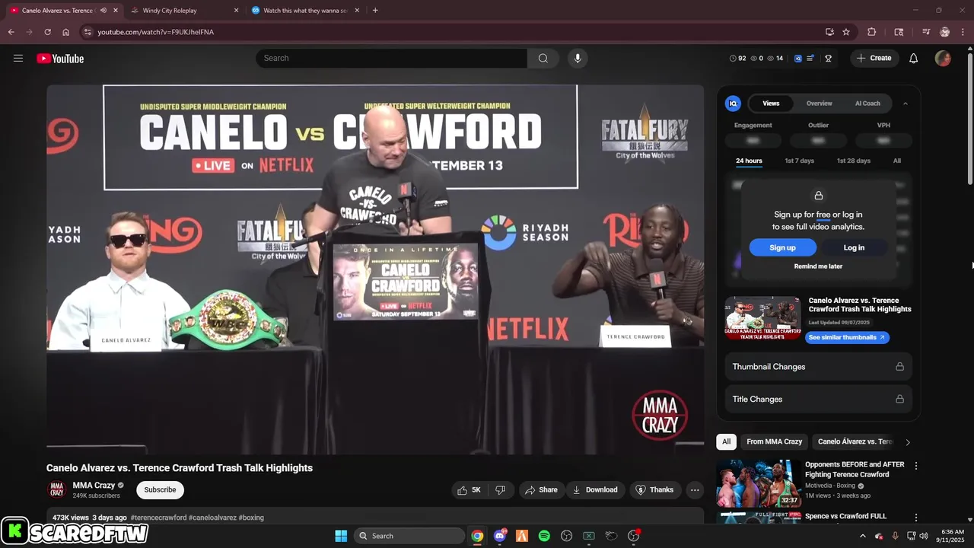
Task: Open YouTube account avatar menu
Action: [x=943, y=58]
